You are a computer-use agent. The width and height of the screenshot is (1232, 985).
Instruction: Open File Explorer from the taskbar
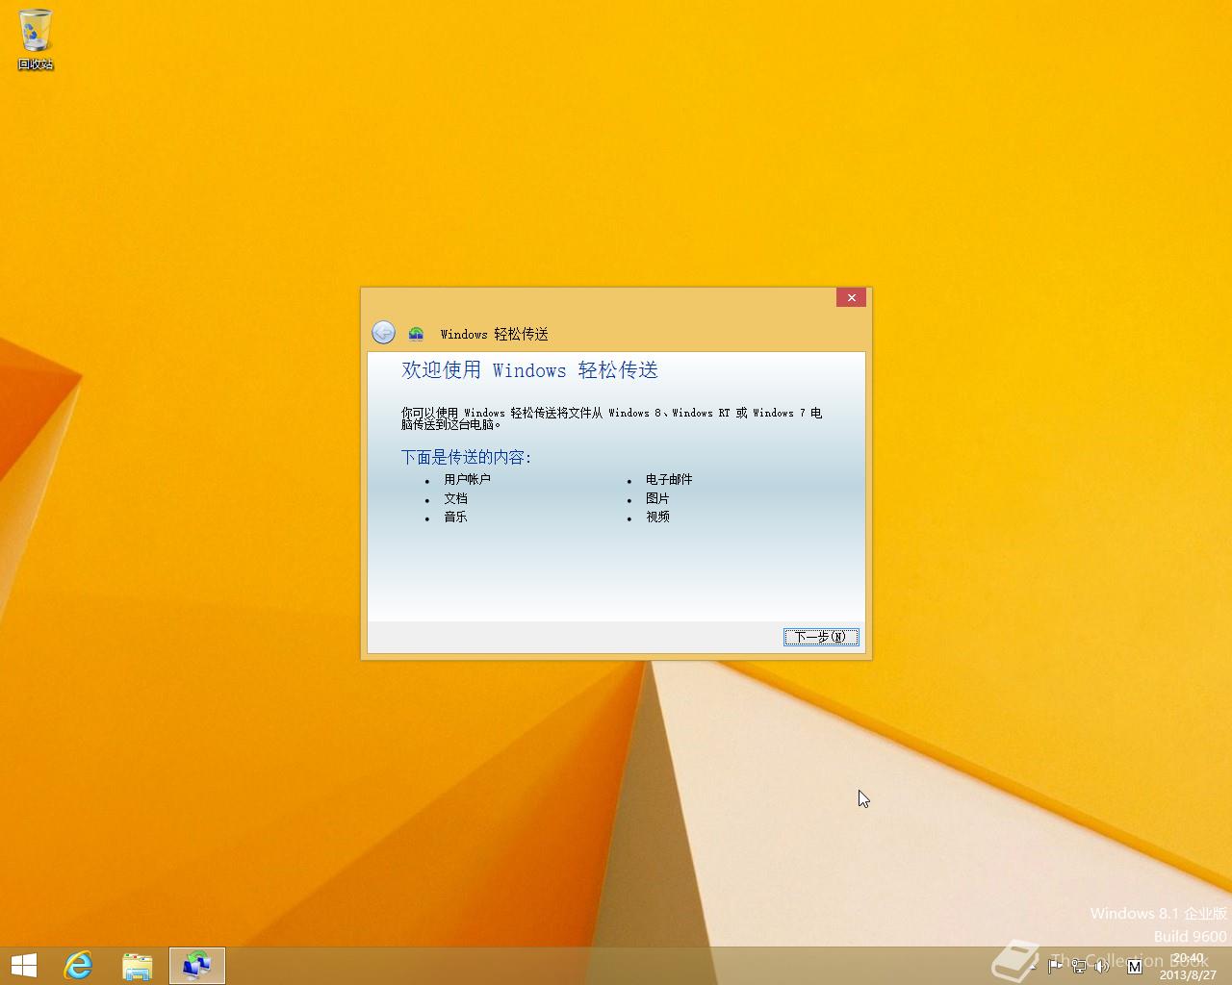tap(138, 966)
